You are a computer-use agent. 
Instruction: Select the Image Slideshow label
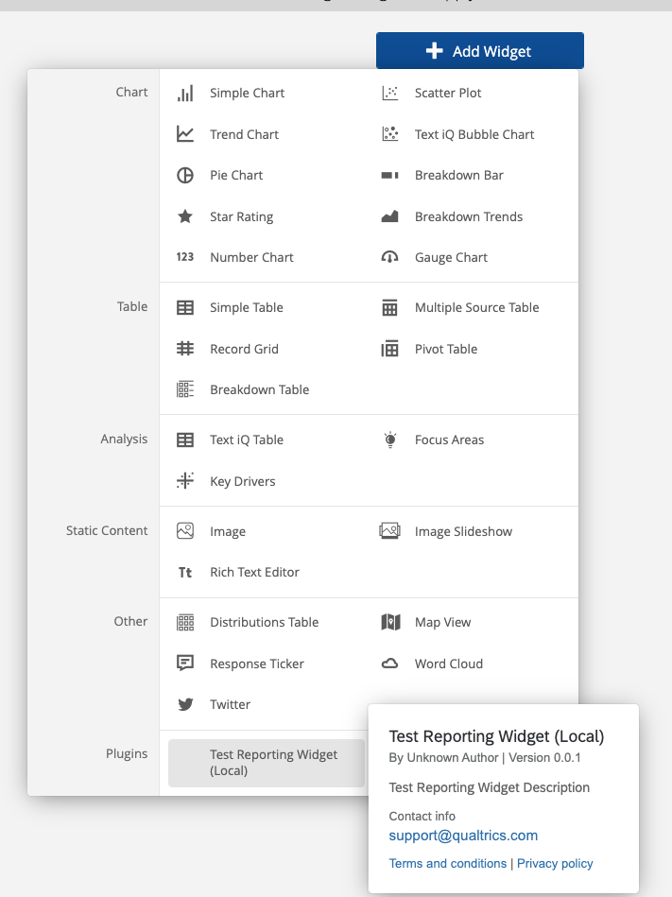(463, 531)
